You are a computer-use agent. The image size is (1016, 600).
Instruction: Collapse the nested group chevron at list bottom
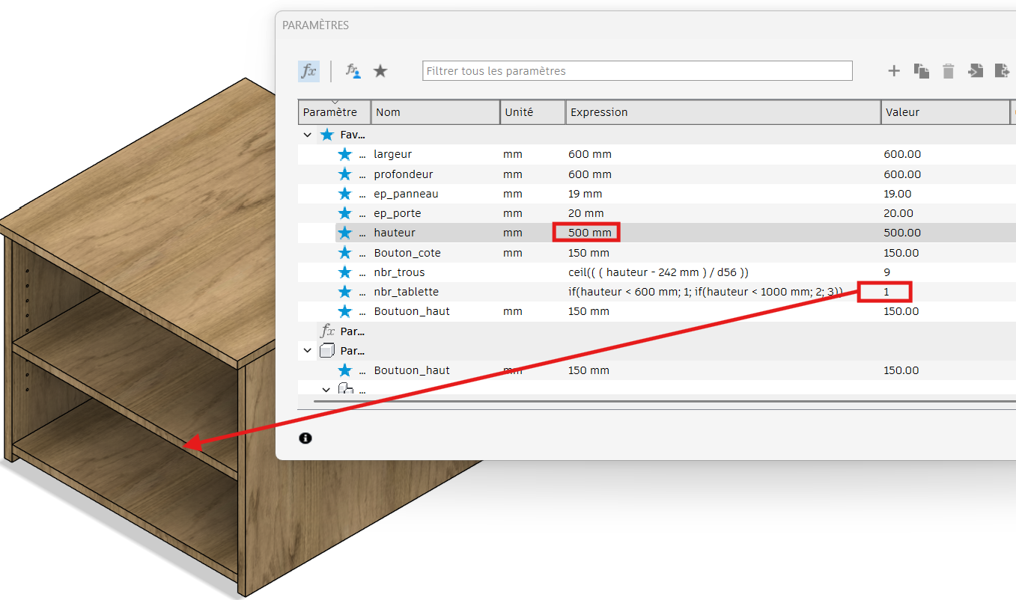(326, 389)
